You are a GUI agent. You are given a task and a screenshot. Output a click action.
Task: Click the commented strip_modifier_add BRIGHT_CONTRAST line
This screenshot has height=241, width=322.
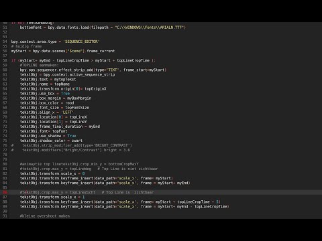coord(72,145)
